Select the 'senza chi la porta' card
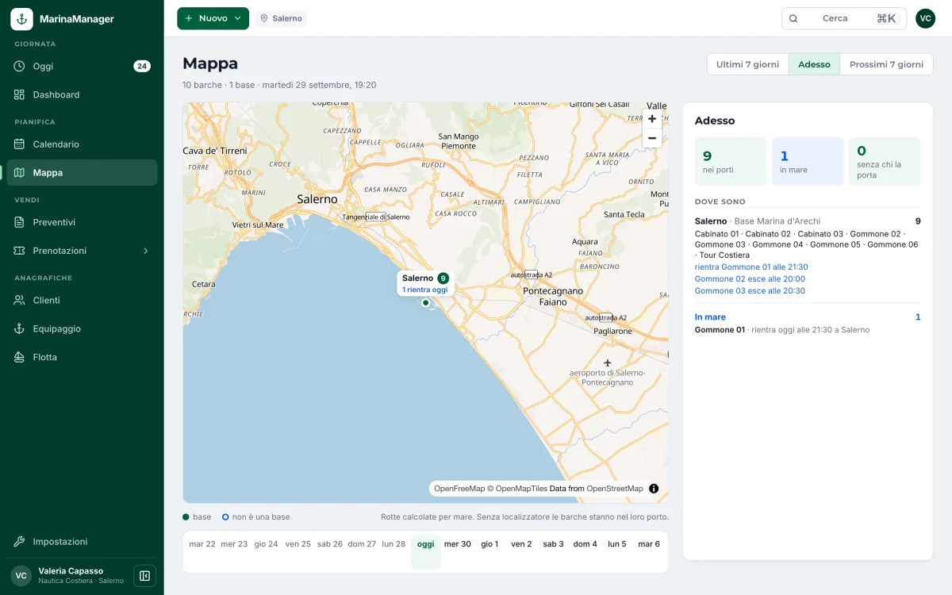Screen dimensions: 952x595 click(885, 162)
